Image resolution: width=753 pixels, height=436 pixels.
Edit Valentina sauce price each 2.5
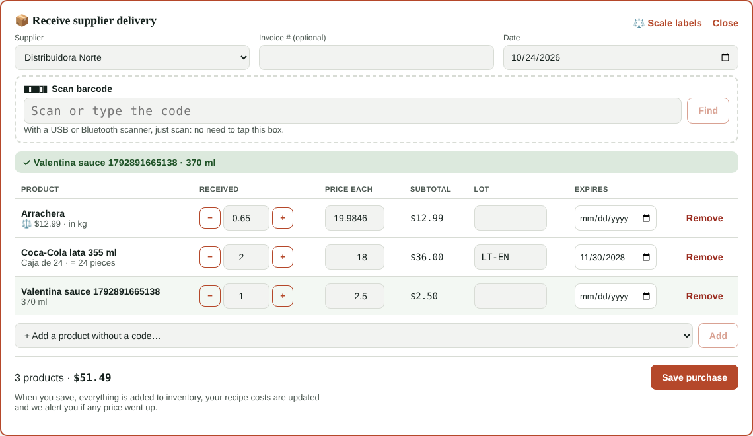pyautogui.click(x=355, y=296)
